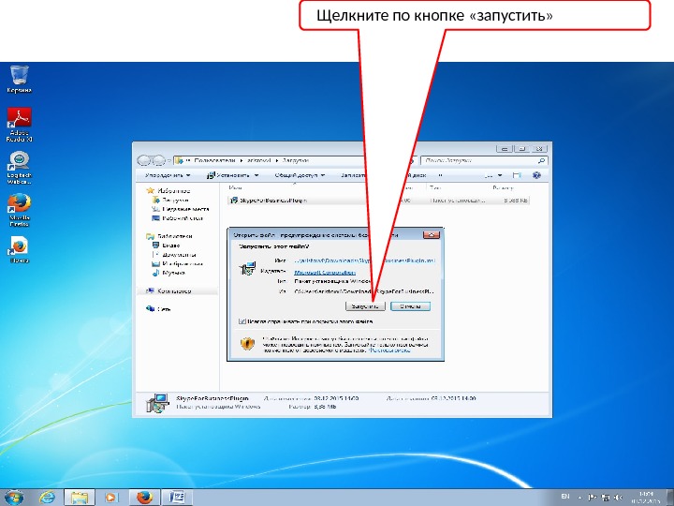Open the Microsoft Corporation publisher link

pyautogui.click(x=325, y=272)
